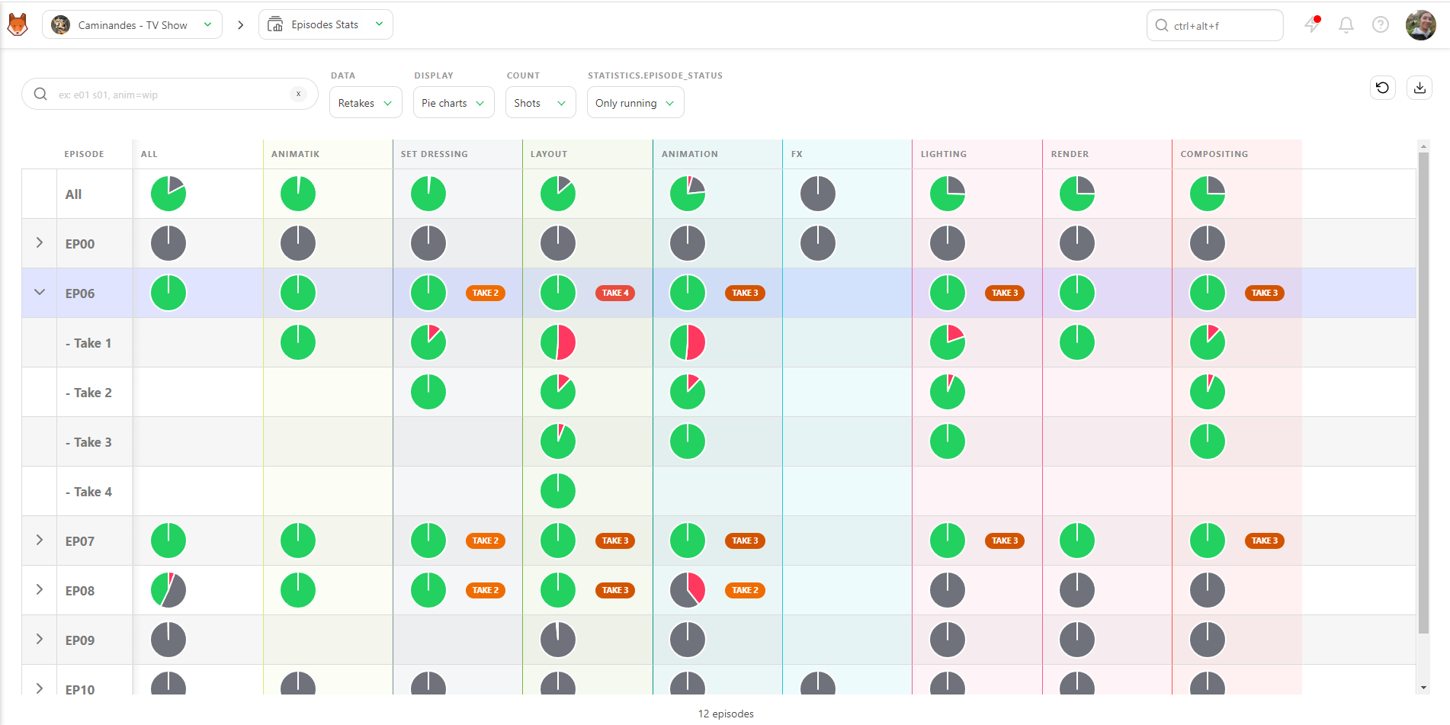1450x725 pixels.
Task: Open the Caminandes - TV Show production dropdown
Action: 132,24
